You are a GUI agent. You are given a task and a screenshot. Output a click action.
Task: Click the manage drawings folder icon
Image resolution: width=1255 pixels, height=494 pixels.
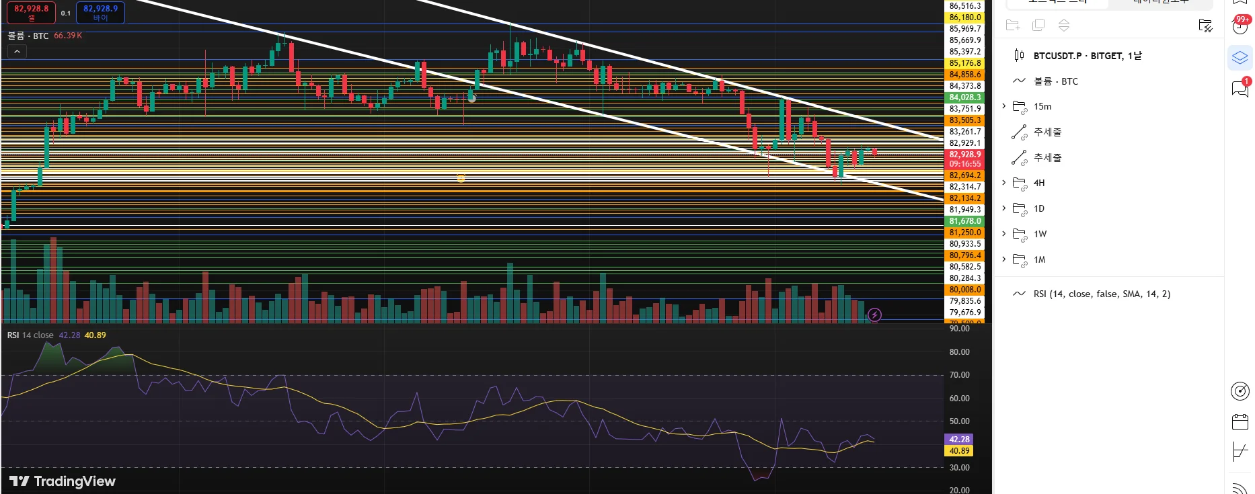click(x=1205, y=26)
